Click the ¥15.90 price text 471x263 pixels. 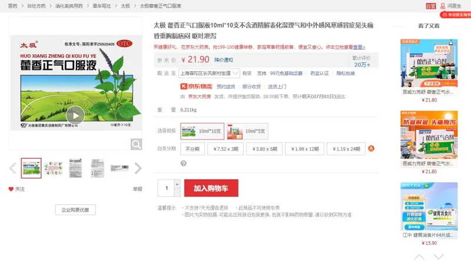tap(429, 243)
